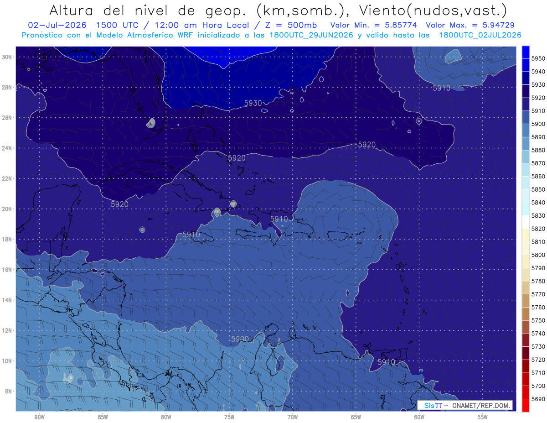Click the '5890' colorbar value
The height and width of the screenshot is (423, 547).
pos(538,137)
